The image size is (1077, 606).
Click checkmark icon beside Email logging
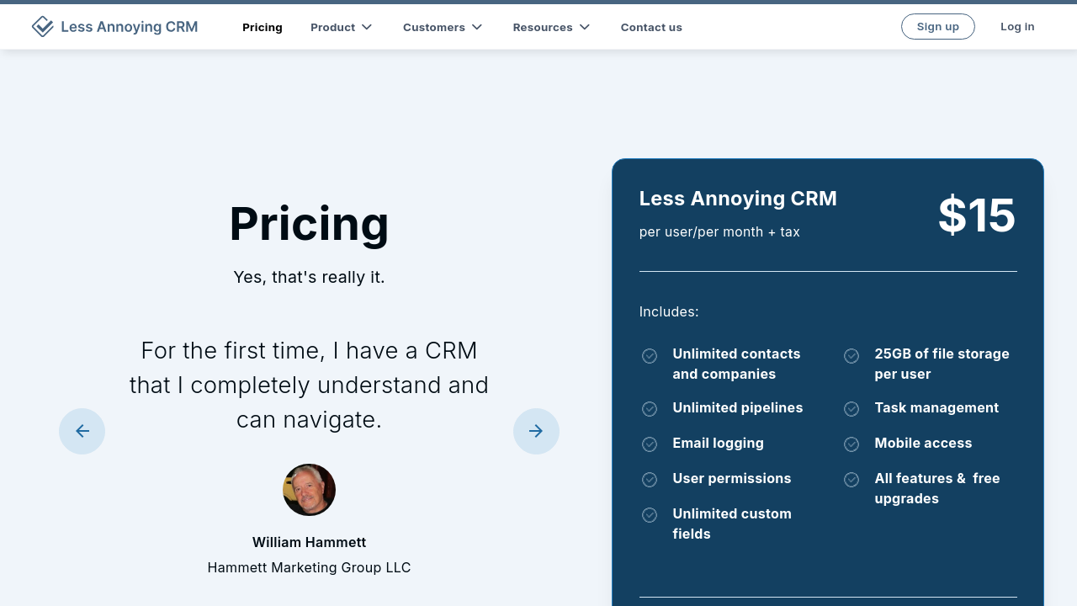pos(650,444)
